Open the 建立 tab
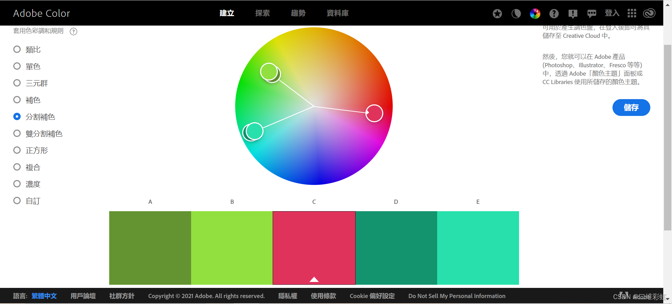Viewport: 672px width, 304px height. click(x=227, y=13)
